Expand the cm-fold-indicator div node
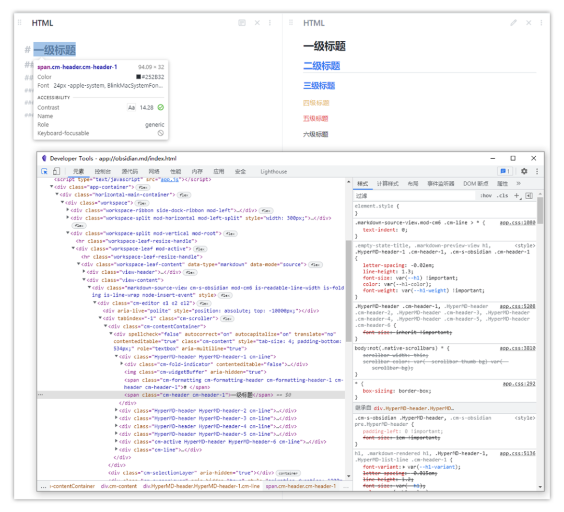The image size is (564, 512). 122,364
